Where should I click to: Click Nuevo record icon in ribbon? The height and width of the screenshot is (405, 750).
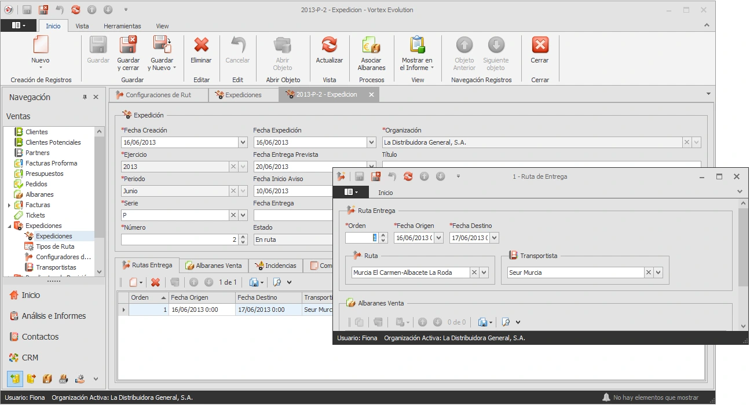pyautogui.click(x=41, y=45)
